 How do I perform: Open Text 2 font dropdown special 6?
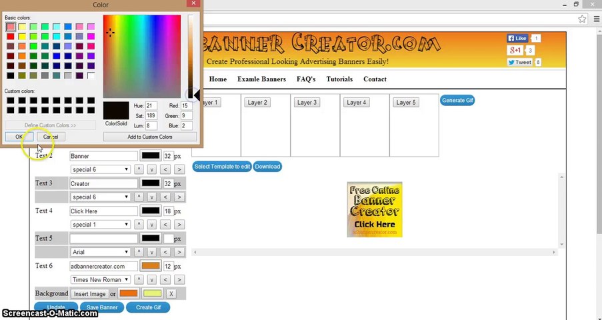(101, 169)
